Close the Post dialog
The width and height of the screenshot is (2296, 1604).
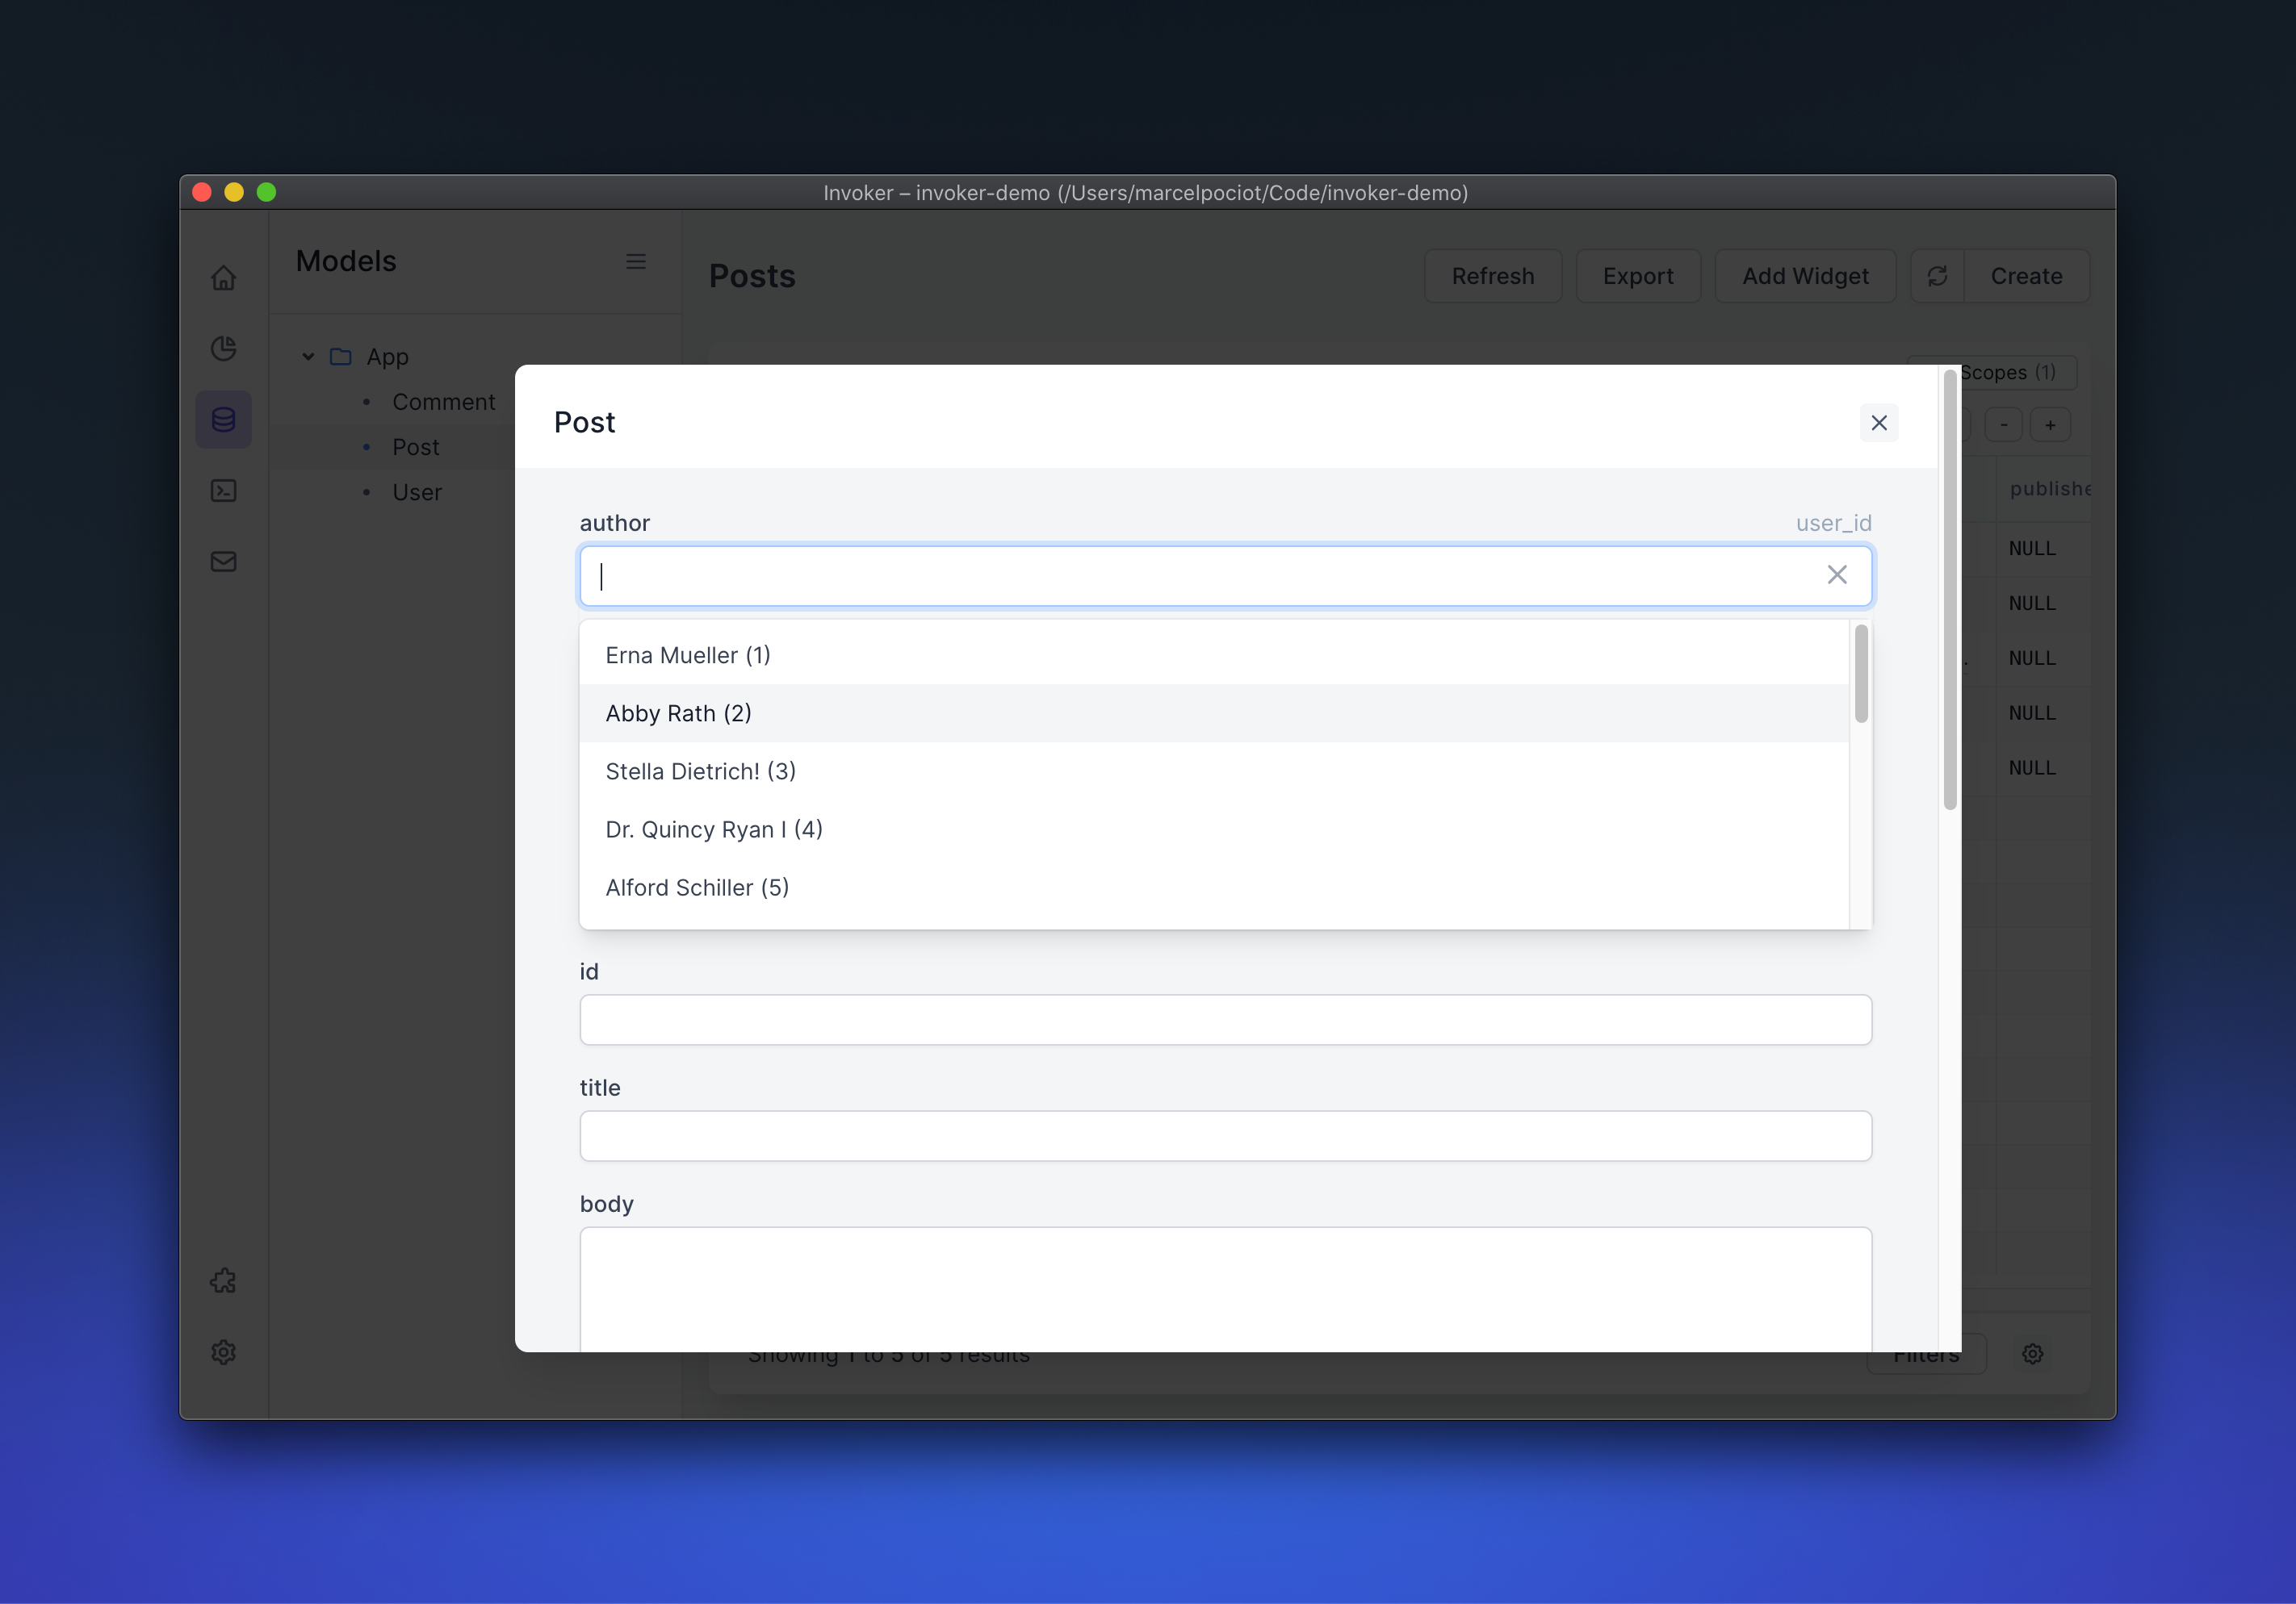pyautogui.click(x=1879, y=423)
